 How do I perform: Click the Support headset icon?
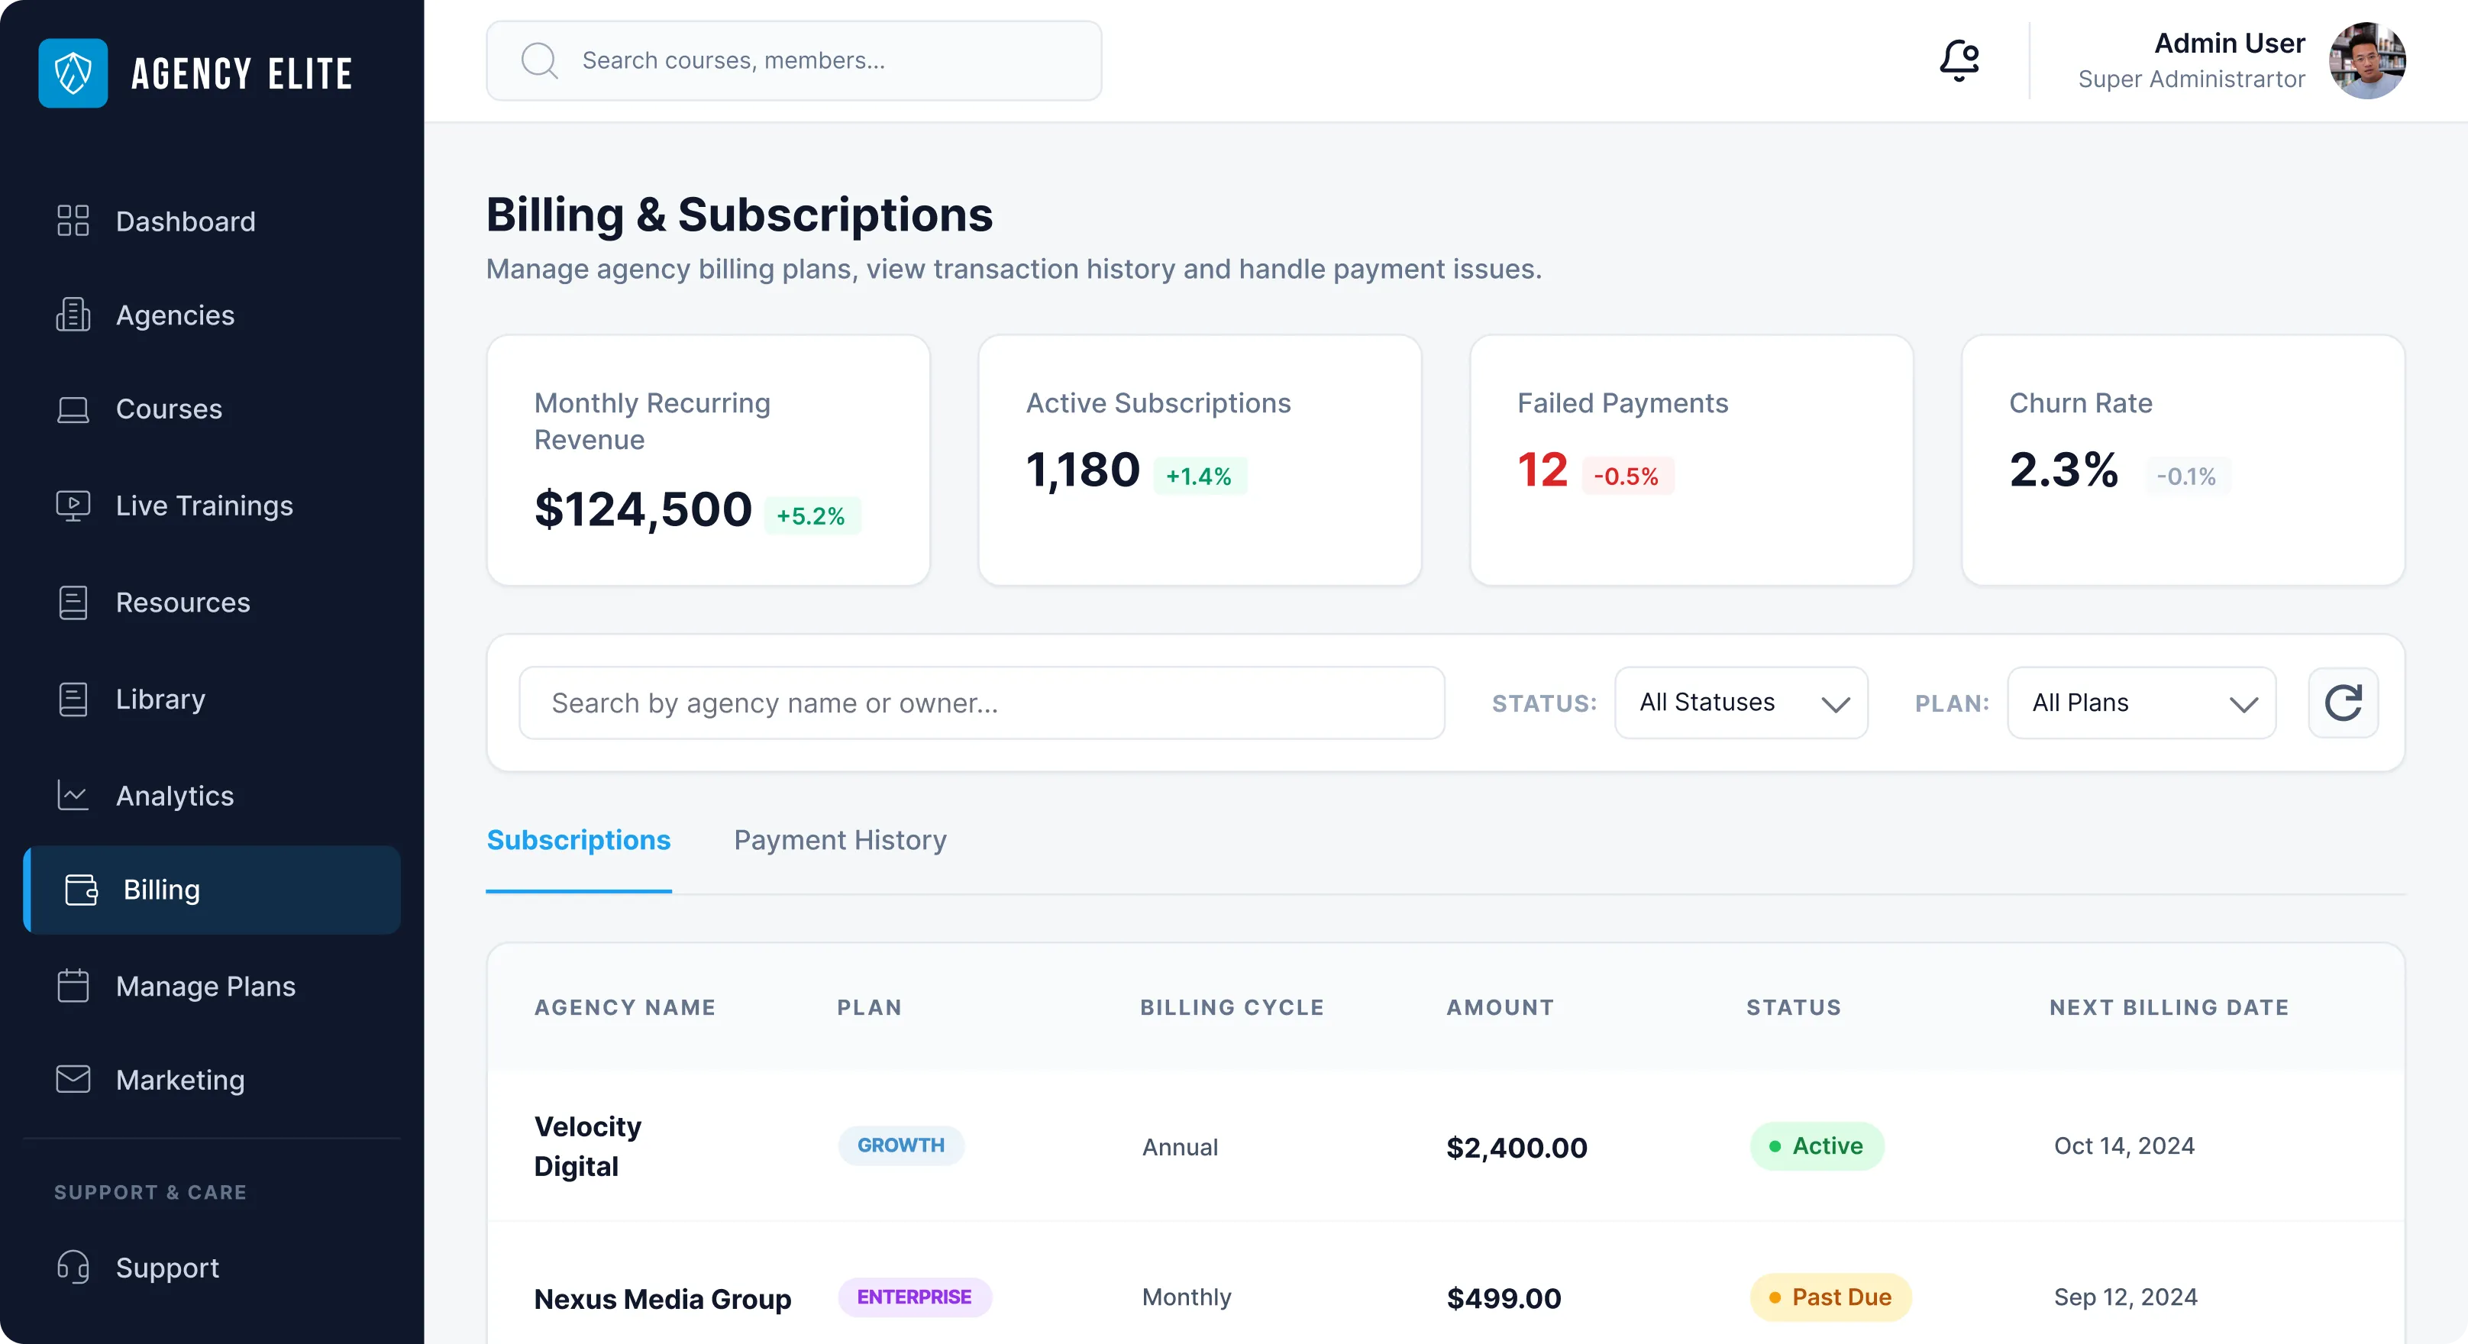(x=73, y=1266)
